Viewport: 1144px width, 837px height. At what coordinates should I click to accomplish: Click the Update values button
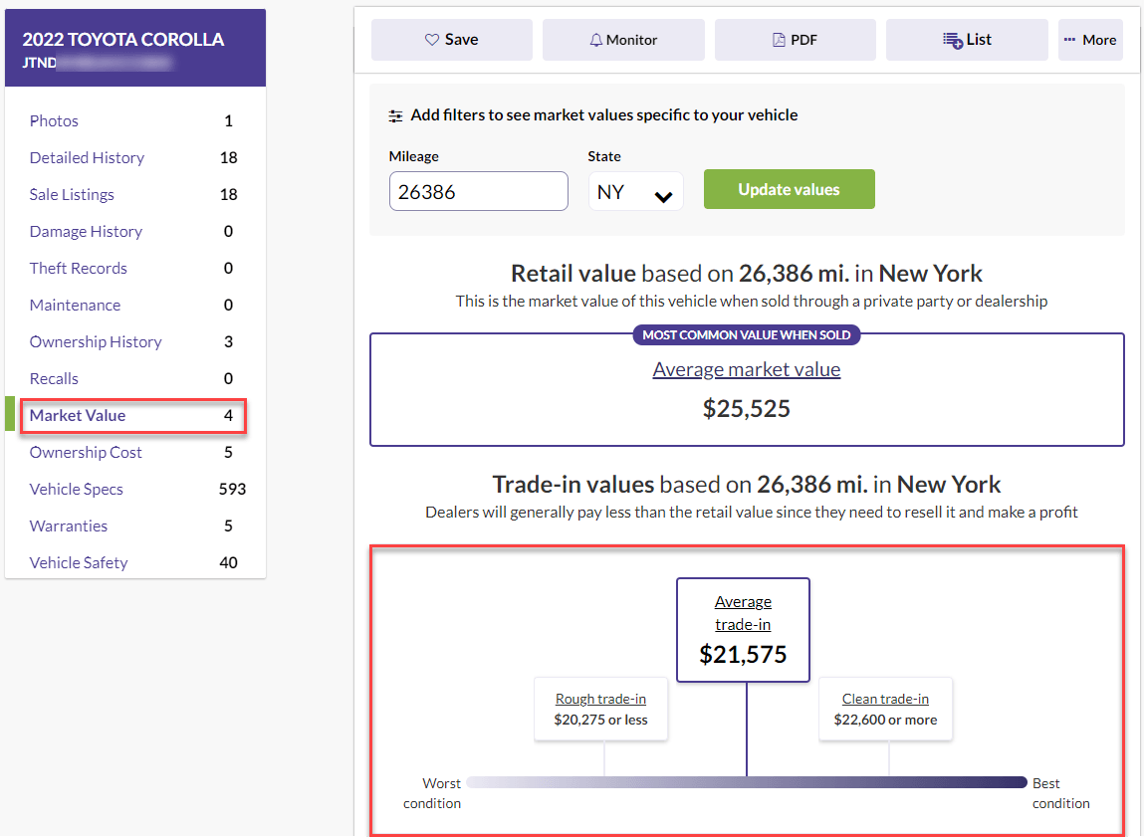pyautogui.click(x=789, y=189)
